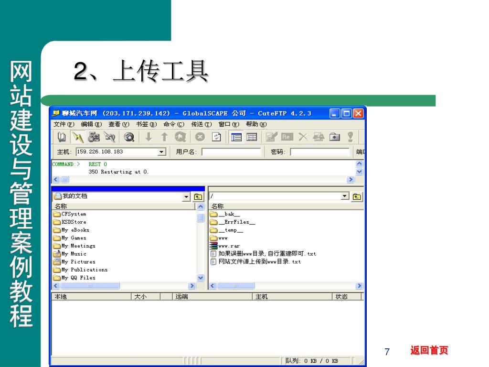Click the 密码 input field
This screenshot has width=489, height=367.
point(319,152)
